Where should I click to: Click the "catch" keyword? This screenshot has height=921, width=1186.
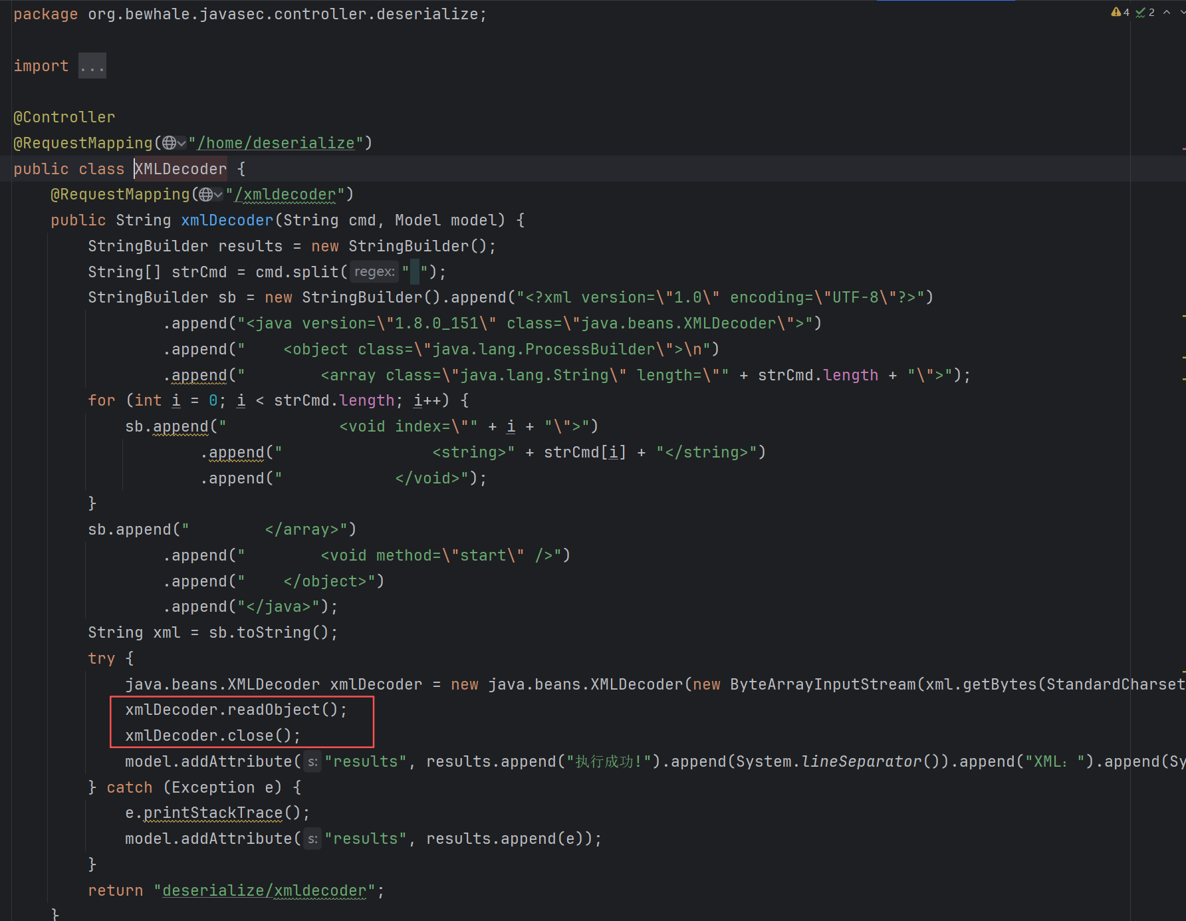130,787
